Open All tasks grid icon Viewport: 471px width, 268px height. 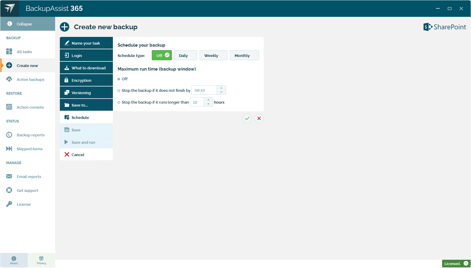click(x=9, y=51)
